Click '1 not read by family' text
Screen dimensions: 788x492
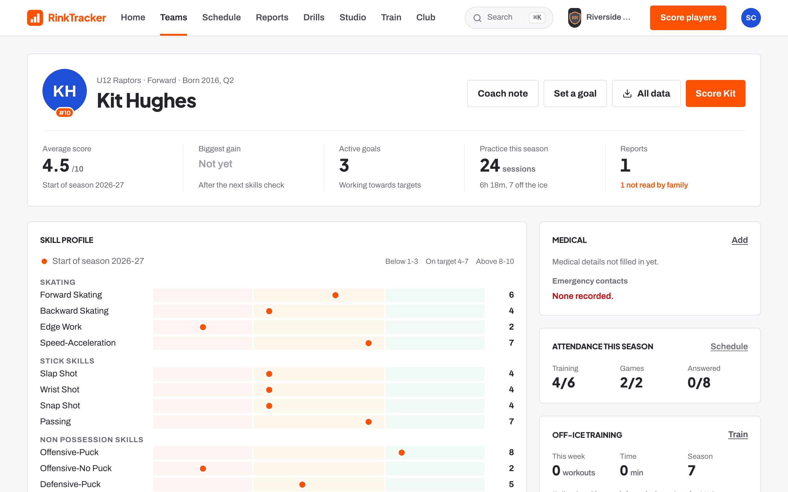pyautogui.click(x=654, y=185)
